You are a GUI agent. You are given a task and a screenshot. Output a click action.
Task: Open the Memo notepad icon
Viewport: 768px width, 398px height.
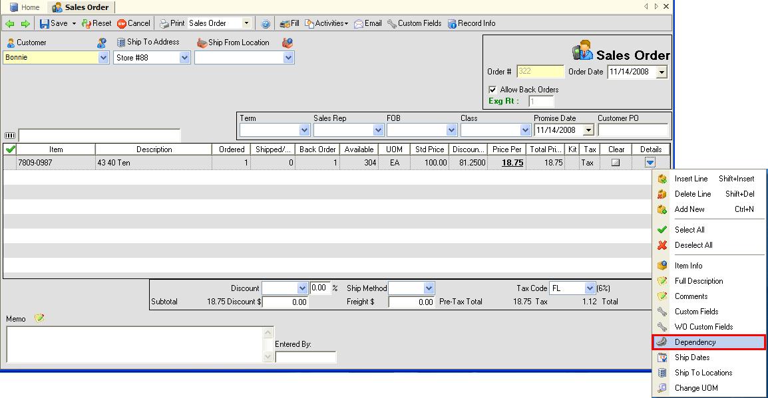pos(39,318)
